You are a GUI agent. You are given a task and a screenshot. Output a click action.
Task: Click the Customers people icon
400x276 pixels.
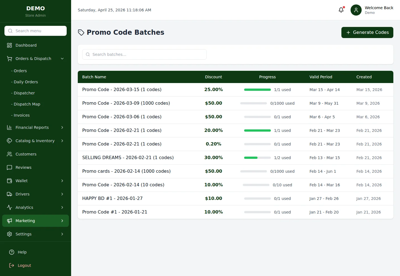click(9, 154)
